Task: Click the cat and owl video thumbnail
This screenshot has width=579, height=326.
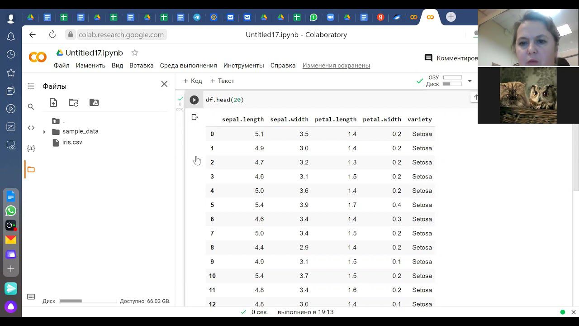Action: [528, 95]
